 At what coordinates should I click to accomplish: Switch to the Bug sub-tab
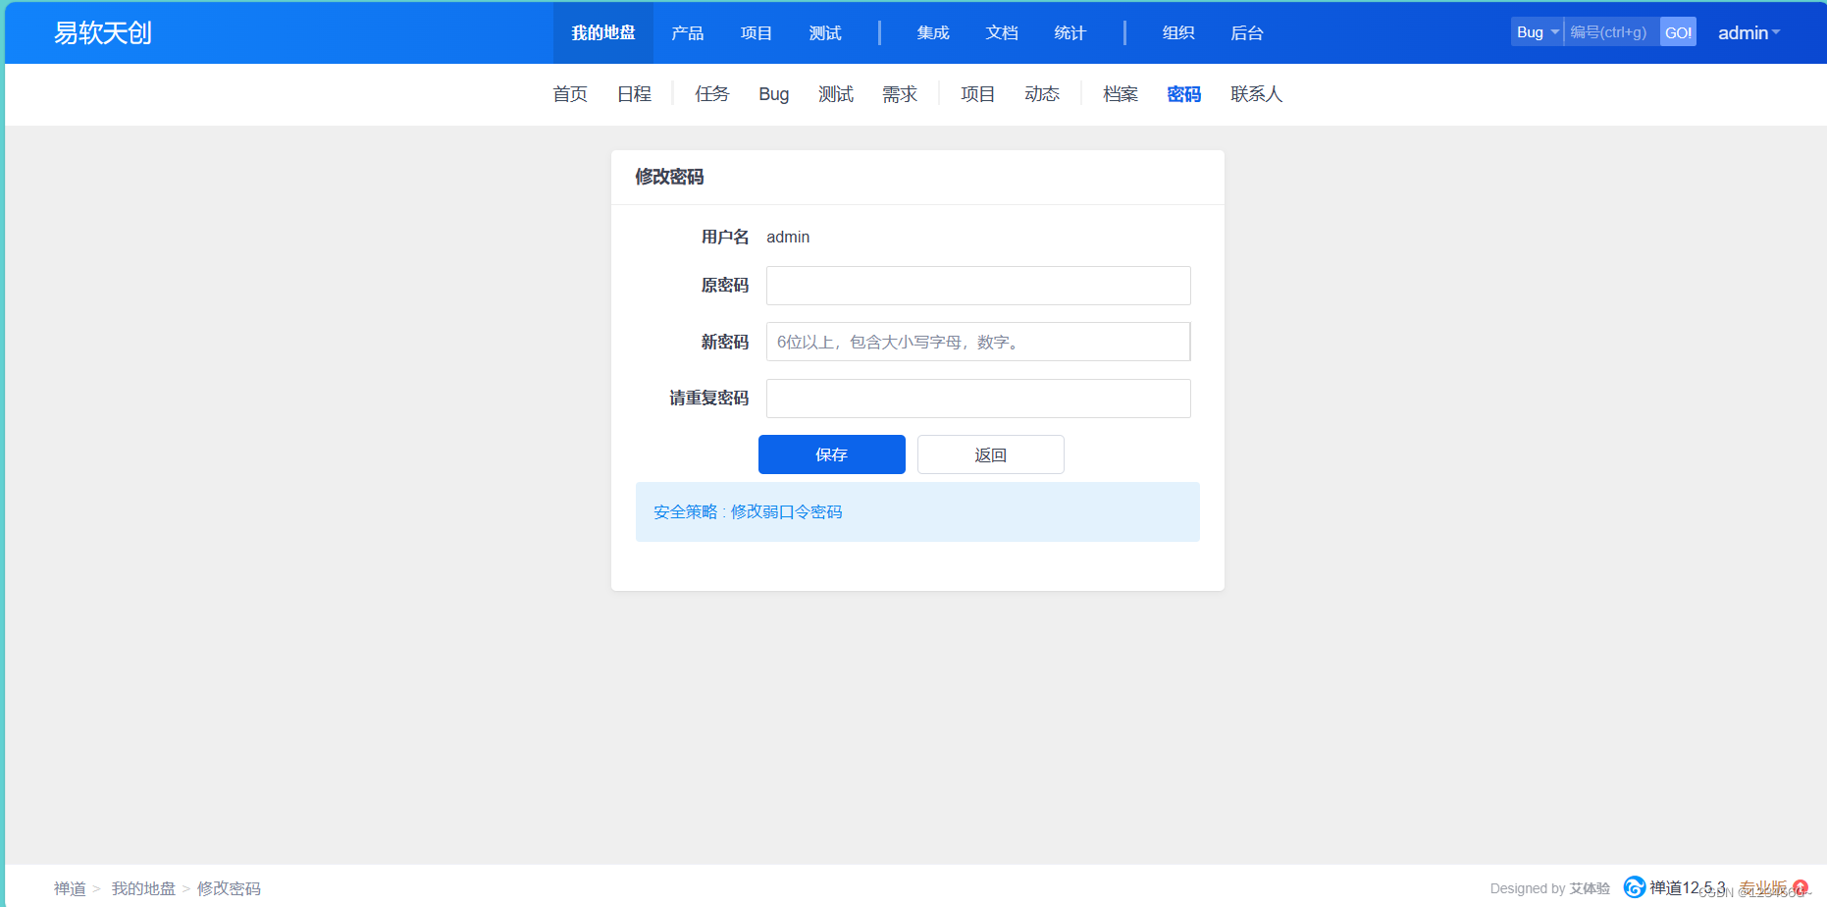(773, 93)
